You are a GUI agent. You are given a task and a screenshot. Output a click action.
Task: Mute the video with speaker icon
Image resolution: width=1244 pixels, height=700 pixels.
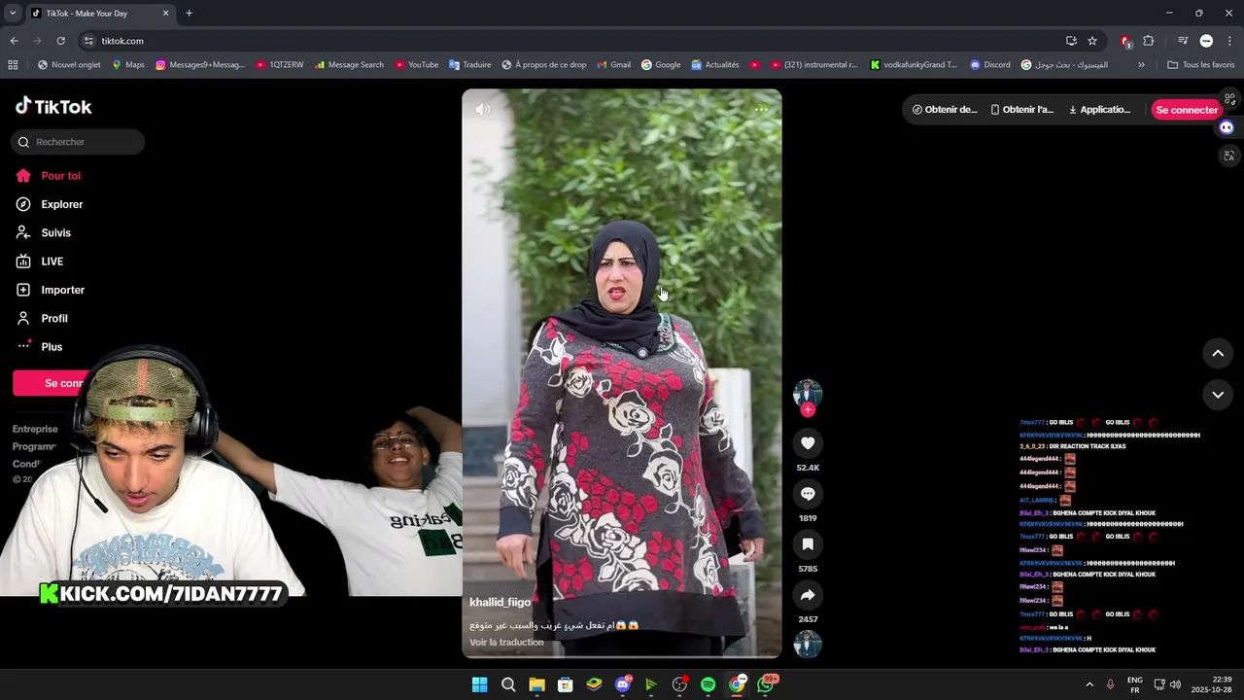coord(483,110)
